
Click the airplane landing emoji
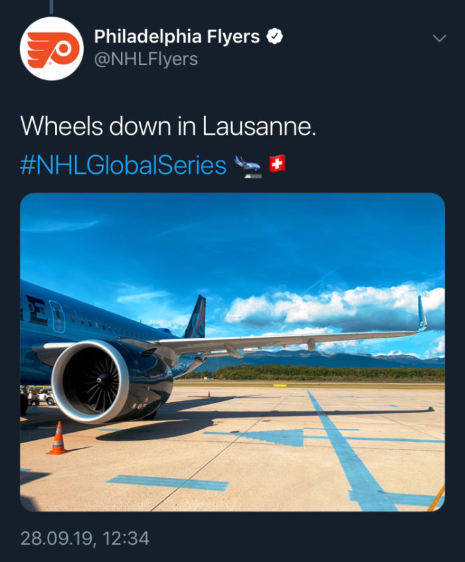coord(248,166)
